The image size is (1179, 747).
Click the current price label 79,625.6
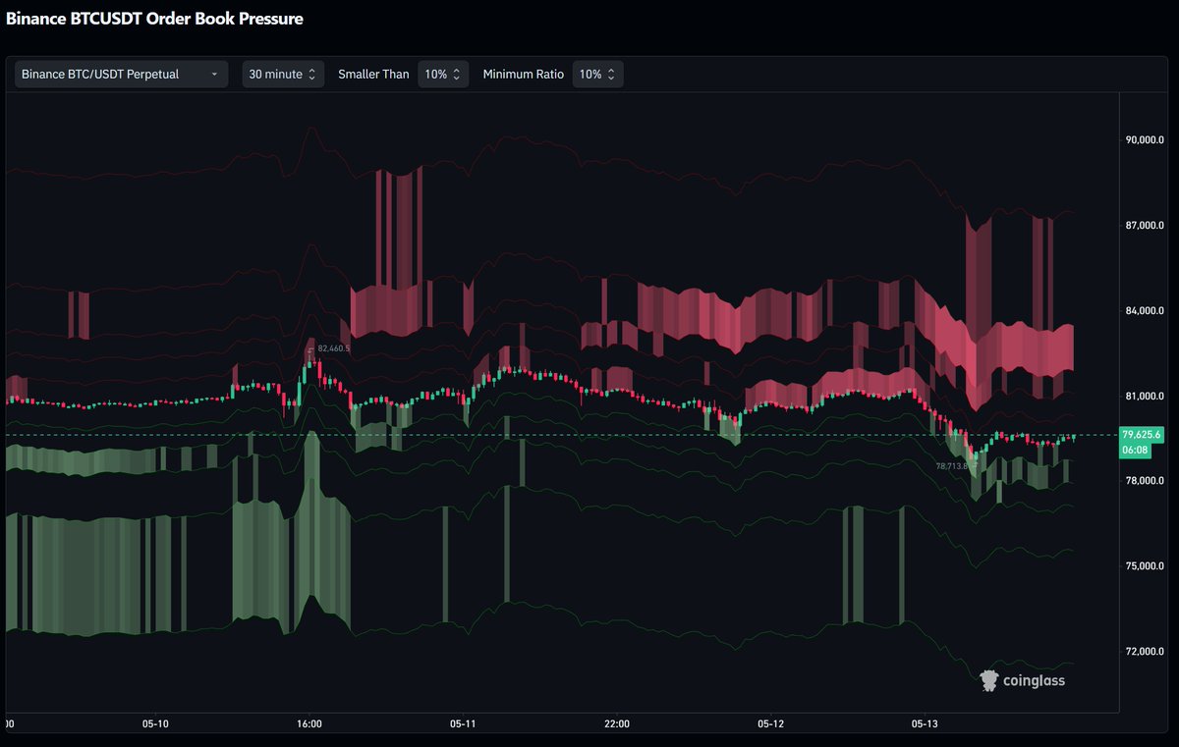[1142, 434]
